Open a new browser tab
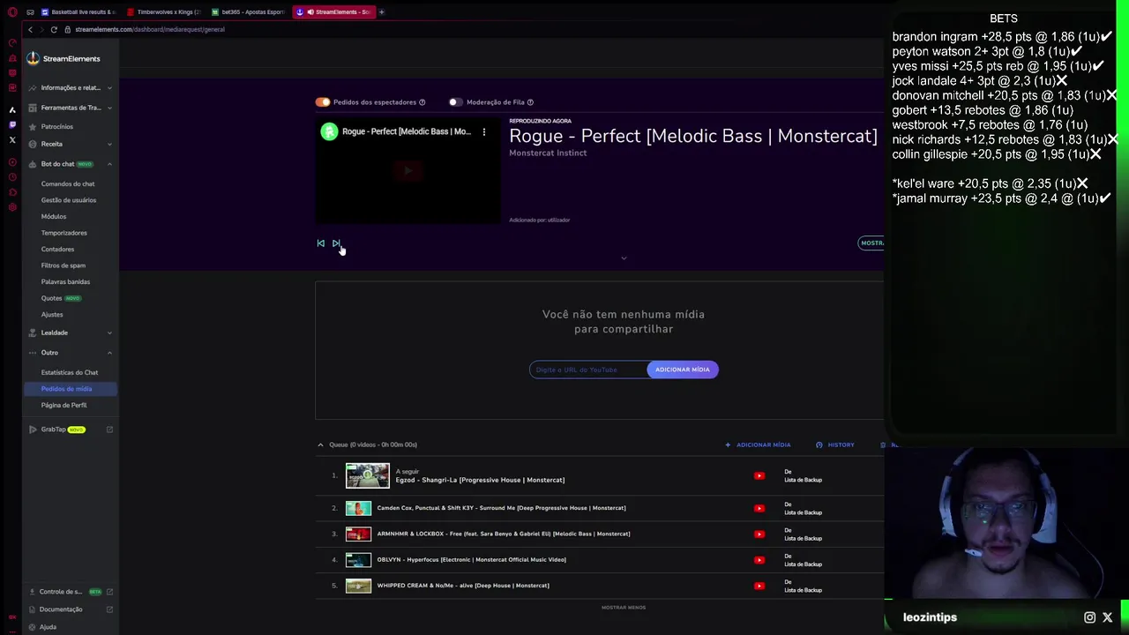 coord(381,12)
